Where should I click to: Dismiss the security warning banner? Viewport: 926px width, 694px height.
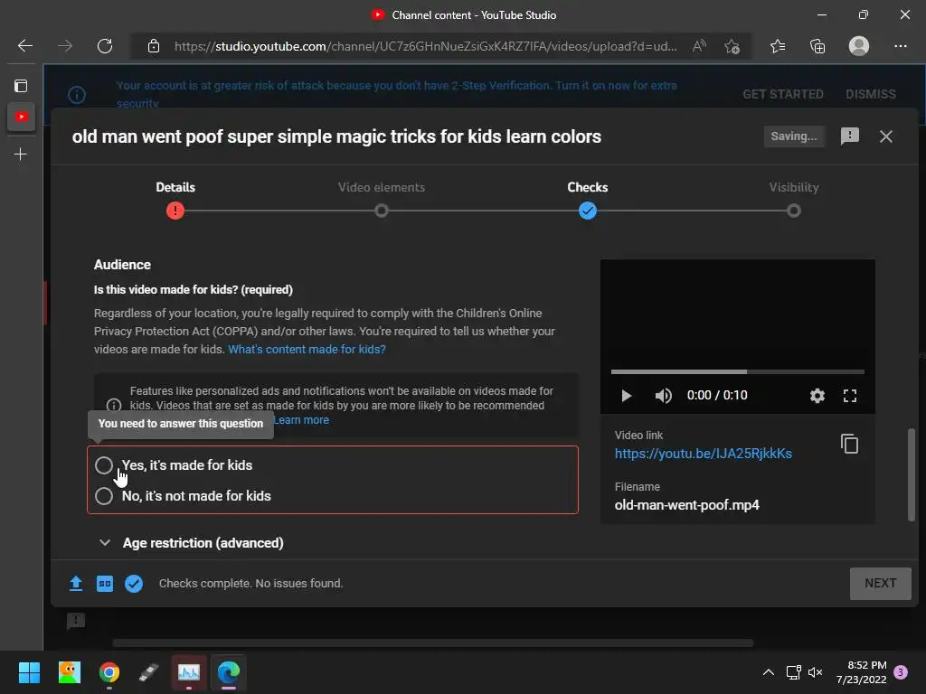[x=871, y=94]
